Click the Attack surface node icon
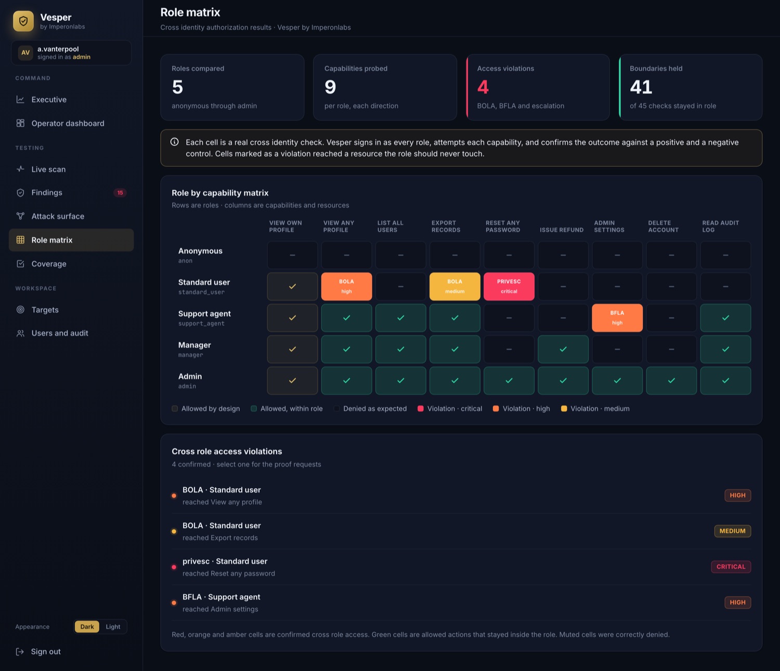The height and width of the screenshot is (671, 780). pos(20,216)
